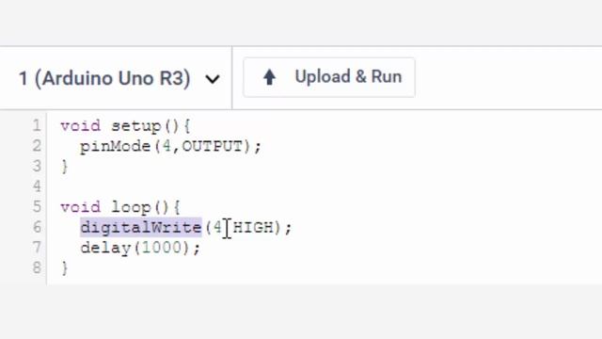This screenshot has width=602, height=339.
Task: Click the highlighted digitalWrite word
Action: (x=141, y=228)
